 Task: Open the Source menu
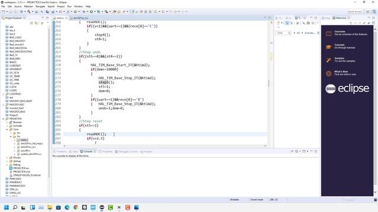pos(18,6)
